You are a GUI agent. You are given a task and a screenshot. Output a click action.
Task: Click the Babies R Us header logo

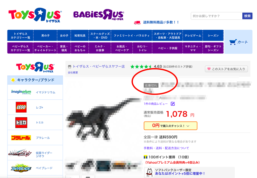tap(98, 15)
